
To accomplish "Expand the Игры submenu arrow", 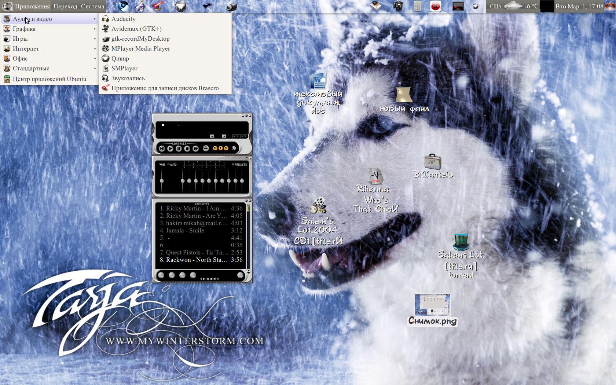I will [95, 38].
